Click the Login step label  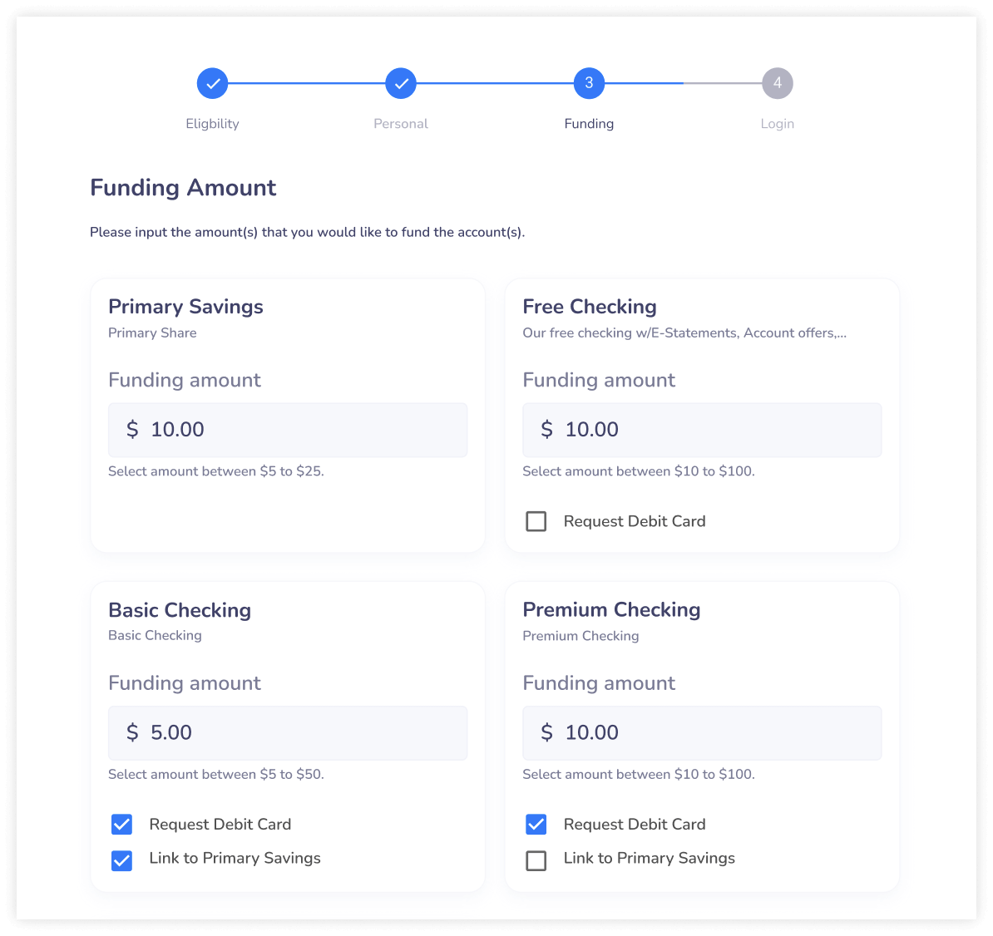777,123
